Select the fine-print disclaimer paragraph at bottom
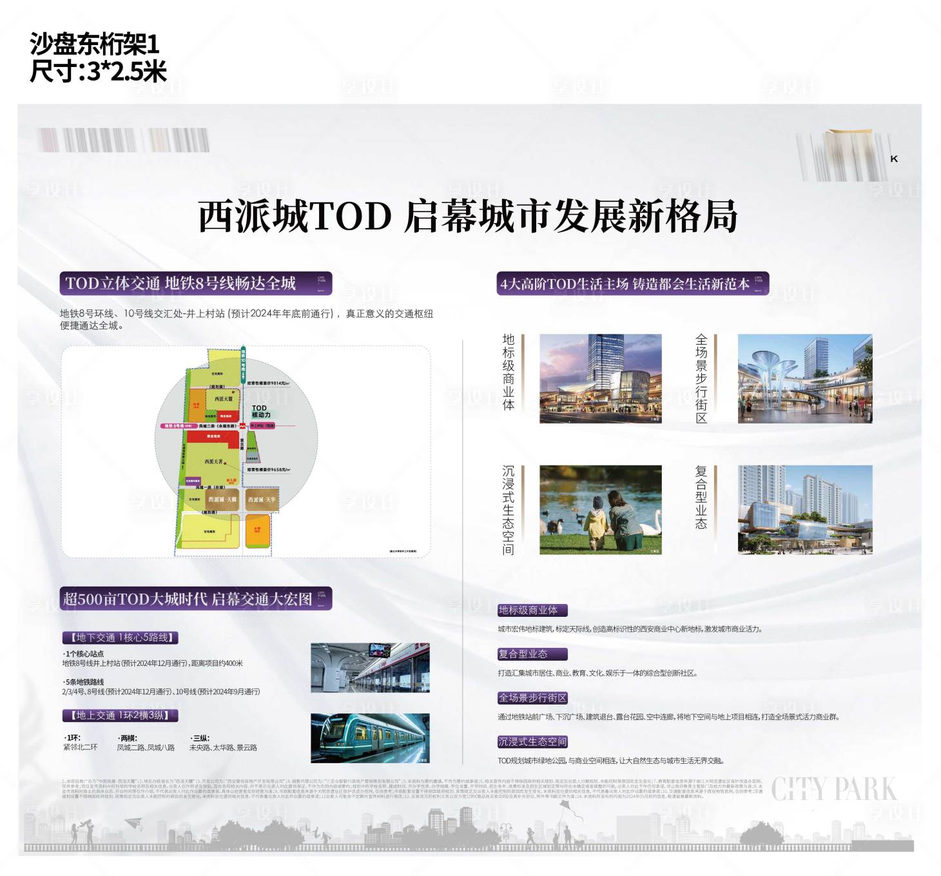This screenshot has width=941, height=876. (x=412, y=789)
